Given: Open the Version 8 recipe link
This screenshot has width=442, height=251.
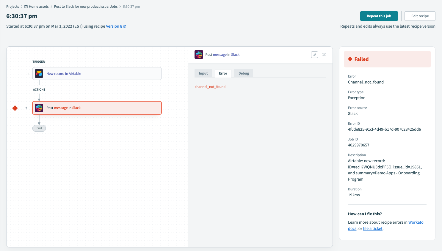Looking at the screenshot, I should point(114,26).
